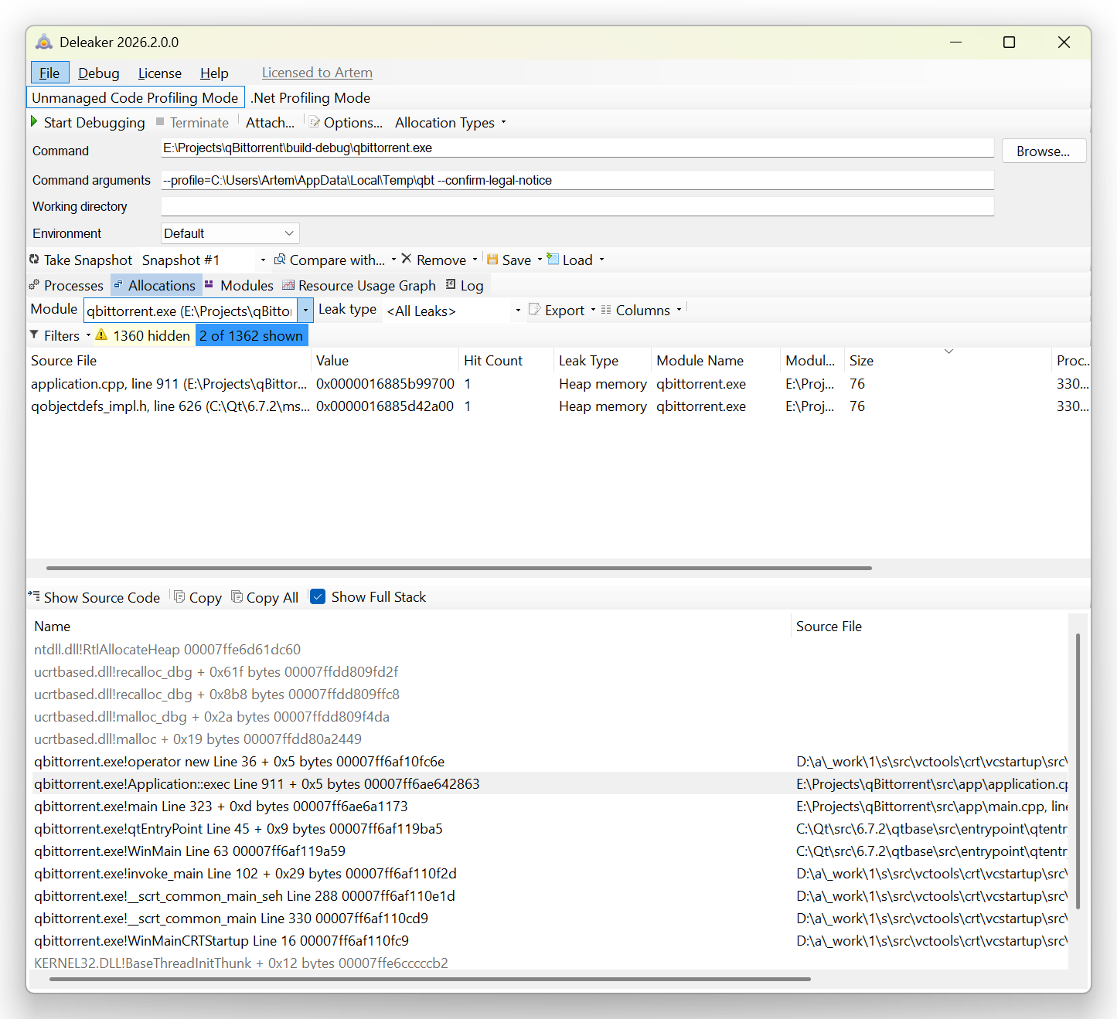This screenshot has width=1117, height=1019.
Task: Open the Help menu
Action: tap(214, 73)
